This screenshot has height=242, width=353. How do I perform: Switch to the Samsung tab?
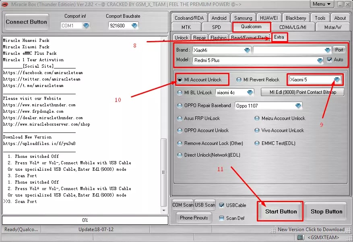point(243,18)
